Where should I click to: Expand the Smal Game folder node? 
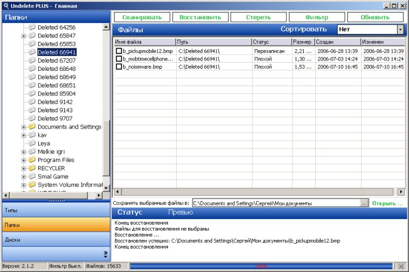[x=24, y=177]
